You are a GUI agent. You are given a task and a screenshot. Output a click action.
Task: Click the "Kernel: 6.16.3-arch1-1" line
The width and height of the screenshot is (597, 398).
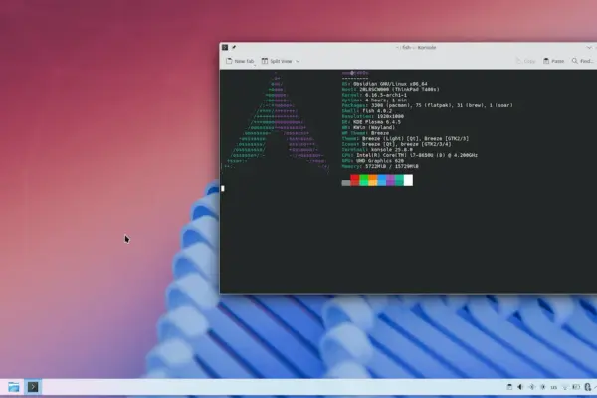point(374,95)
